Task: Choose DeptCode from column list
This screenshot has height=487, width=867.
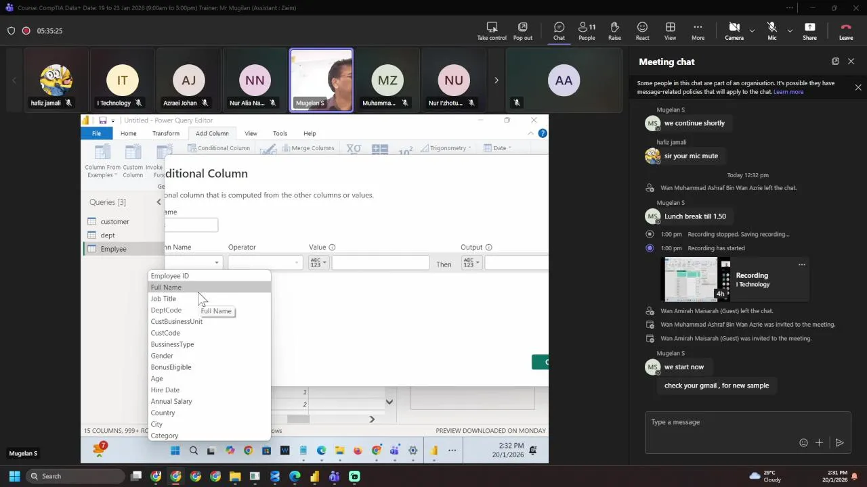Action: [209, 310]
